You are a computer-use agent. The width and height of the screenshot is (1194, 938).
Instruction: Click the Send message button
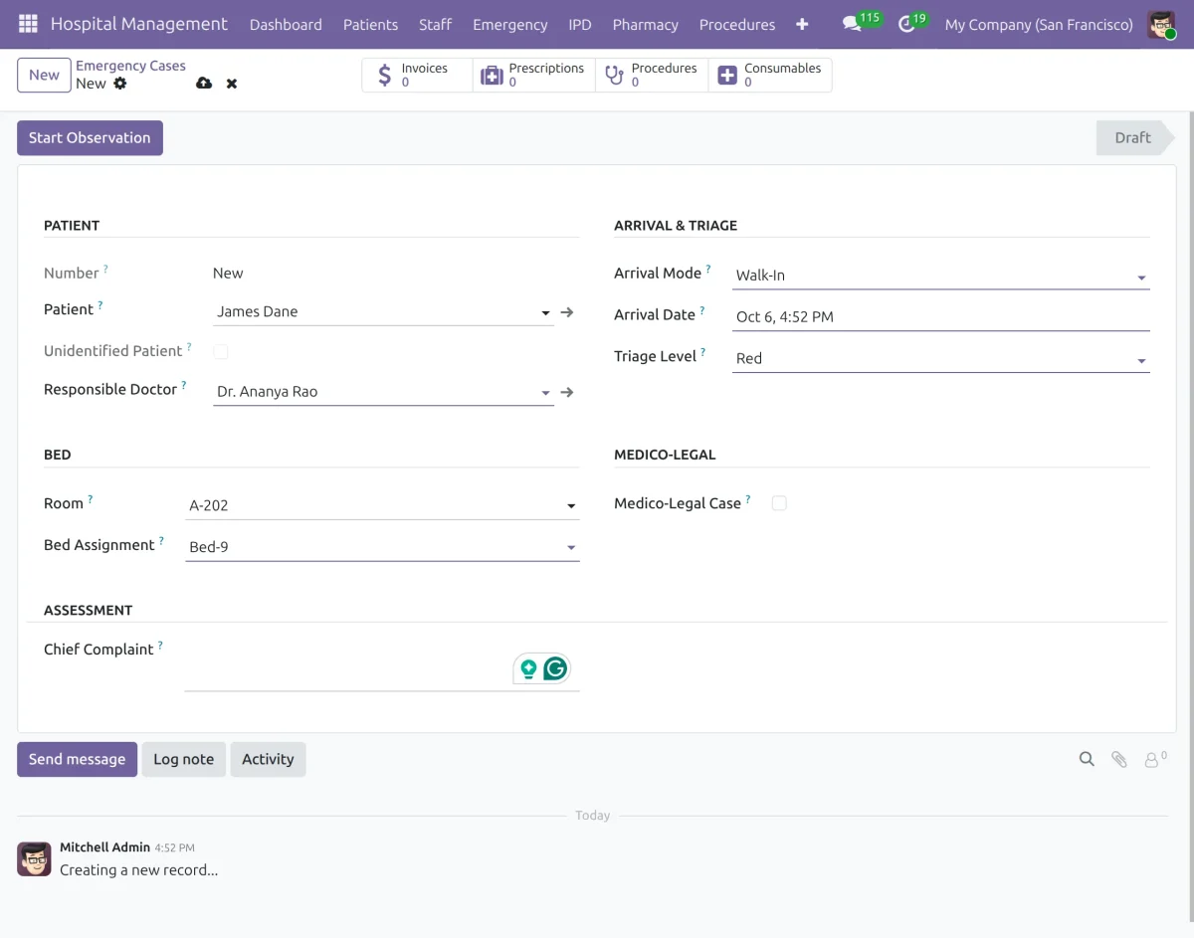point(77,759)
